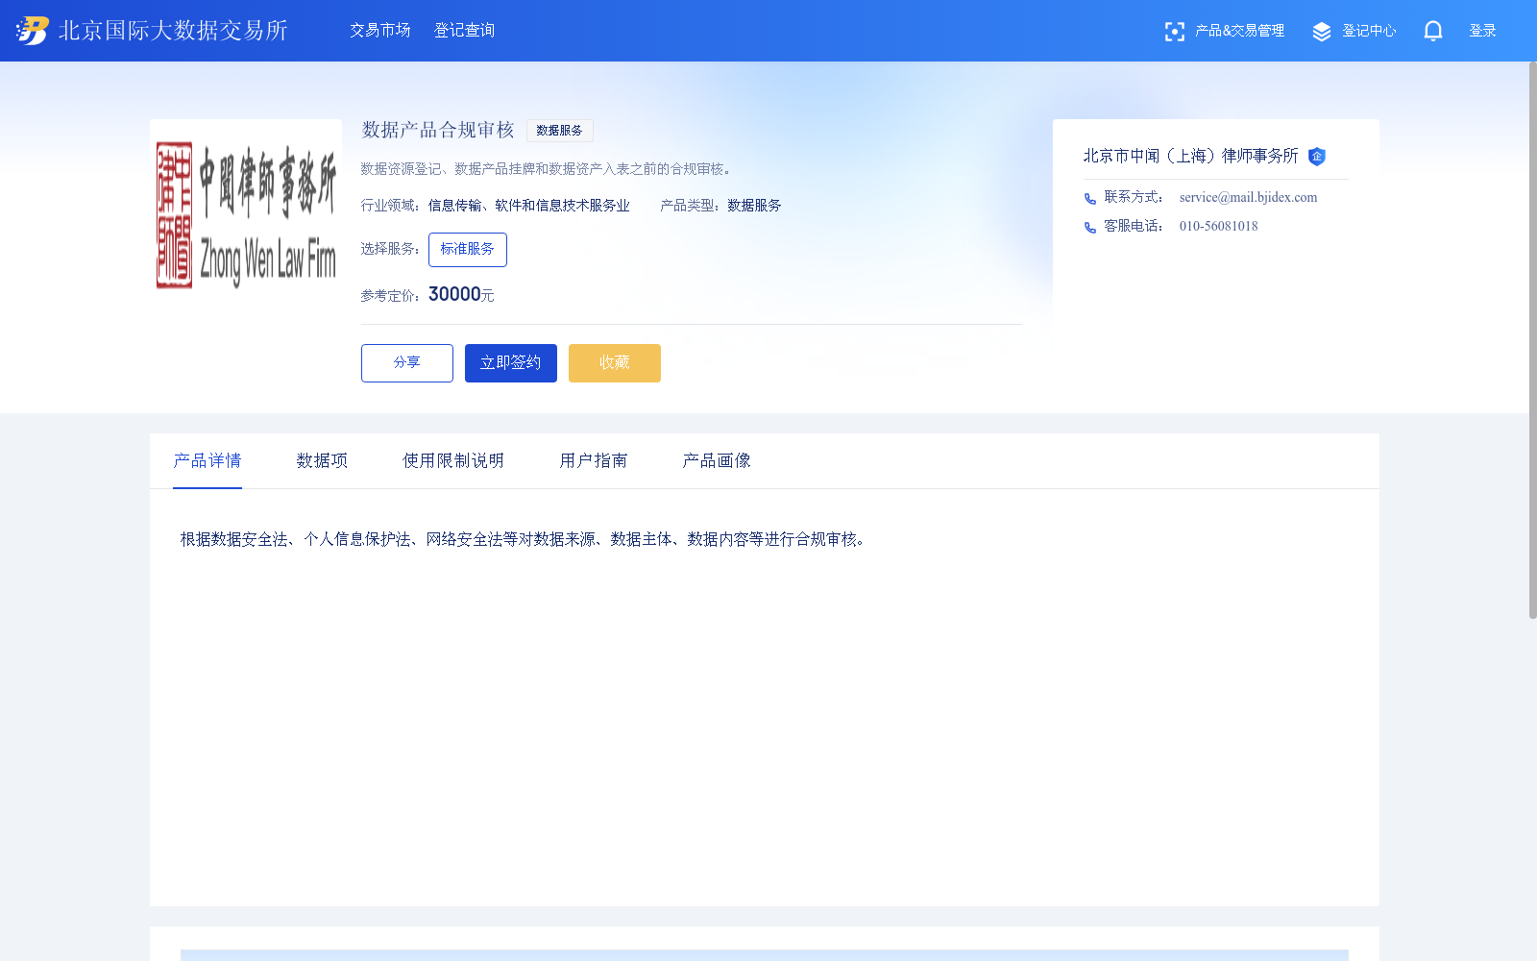Click the 产品&交易管理 scan icon

[1174, 32]
